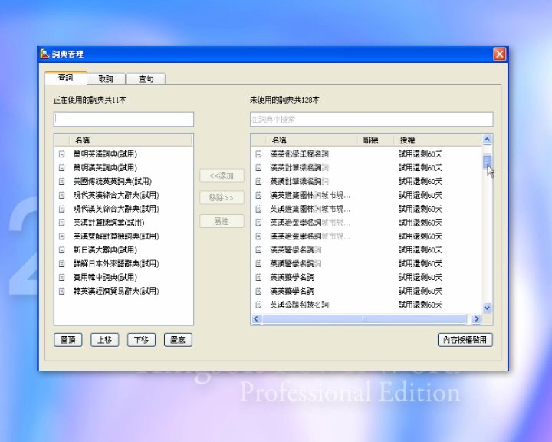Click the <<添加 button
Viewport: 552px width, 442px height.
(222, 176)
